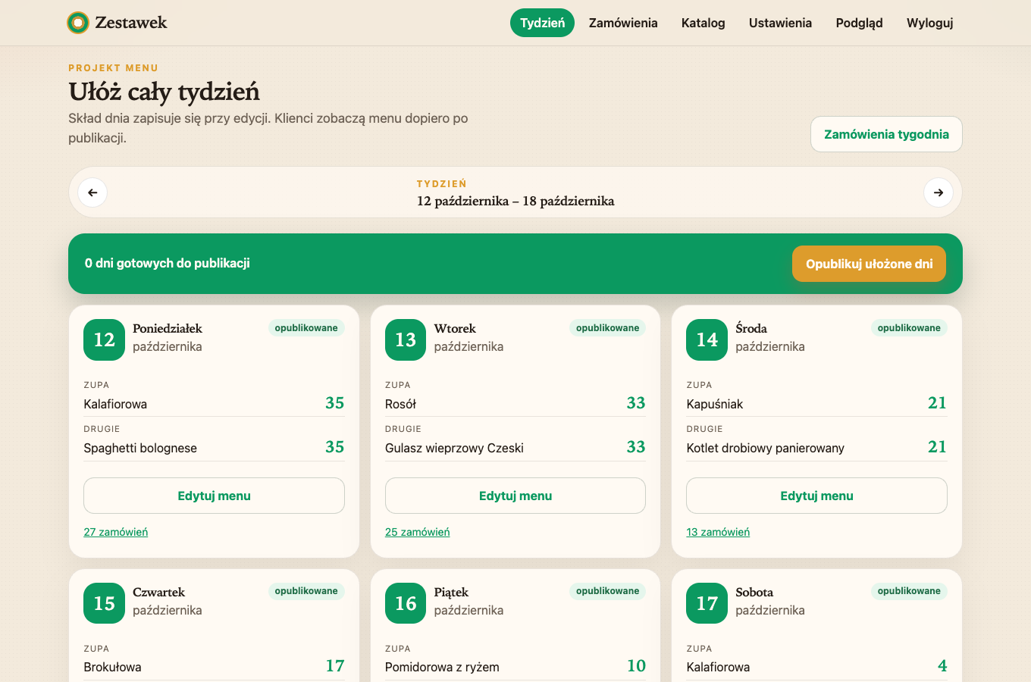Image resolution: width=1031 pixels, height=682 pixels.
Task: Click the opublikowane badge on Czwartek card
Action: 306,591
